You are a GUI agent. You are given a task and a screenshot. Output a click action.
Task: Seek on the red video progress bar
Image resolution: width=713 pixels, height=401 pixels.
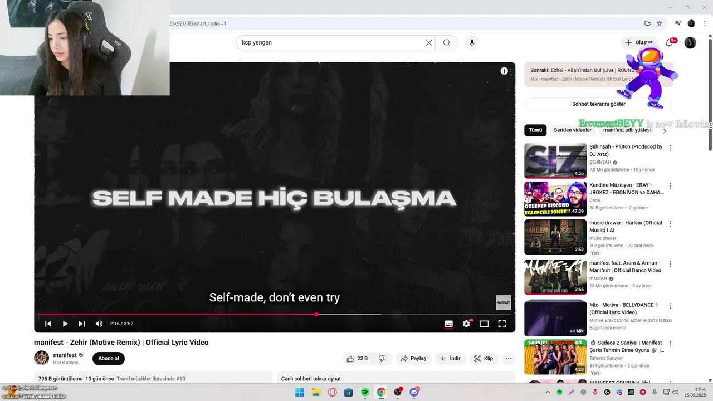(x=274, y=314)
